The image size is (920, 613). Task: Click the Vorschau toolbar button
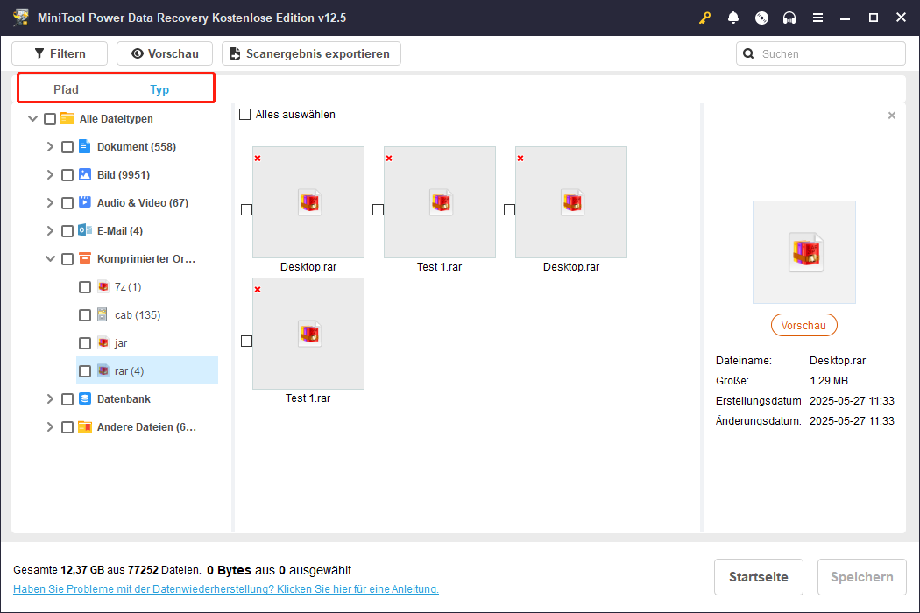165,53
